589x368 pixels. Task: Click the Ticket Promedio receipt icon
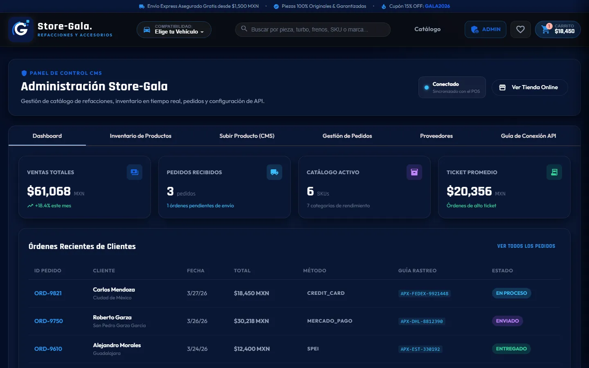[x=554, y=172]
